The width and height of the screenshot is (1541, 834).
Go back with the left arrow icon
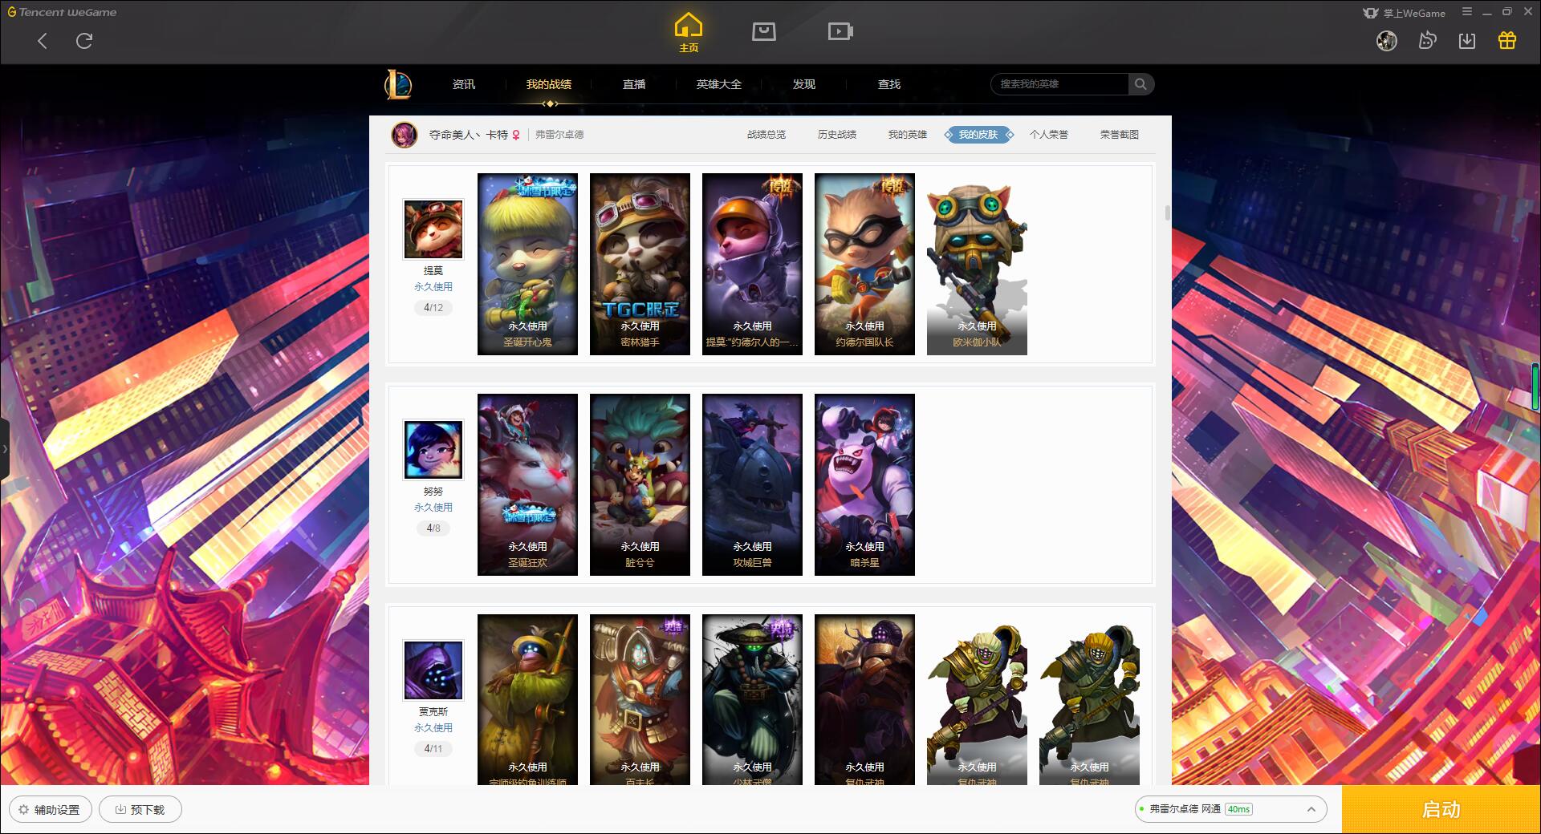click(x=43, y=41)
